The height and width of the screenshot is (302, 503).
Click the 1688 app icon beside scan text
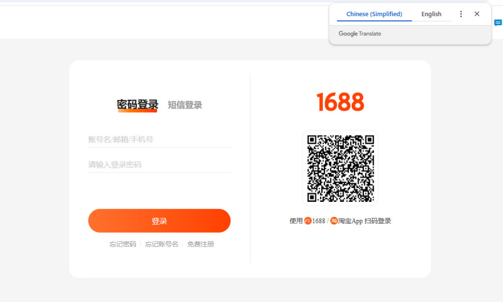click(308, 220)
